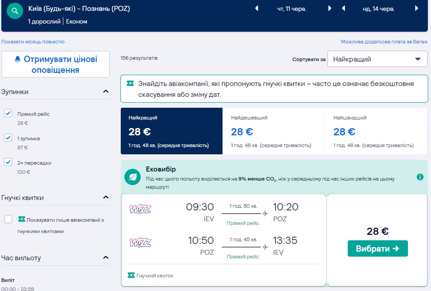
Task: Collapse the Зупинки filter section
Action: tap(106, 92)
